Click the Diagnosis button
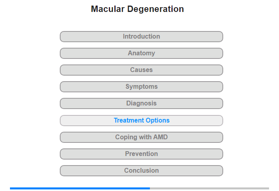279x191 pixels. pyautogui.click(x=141, y=103)
